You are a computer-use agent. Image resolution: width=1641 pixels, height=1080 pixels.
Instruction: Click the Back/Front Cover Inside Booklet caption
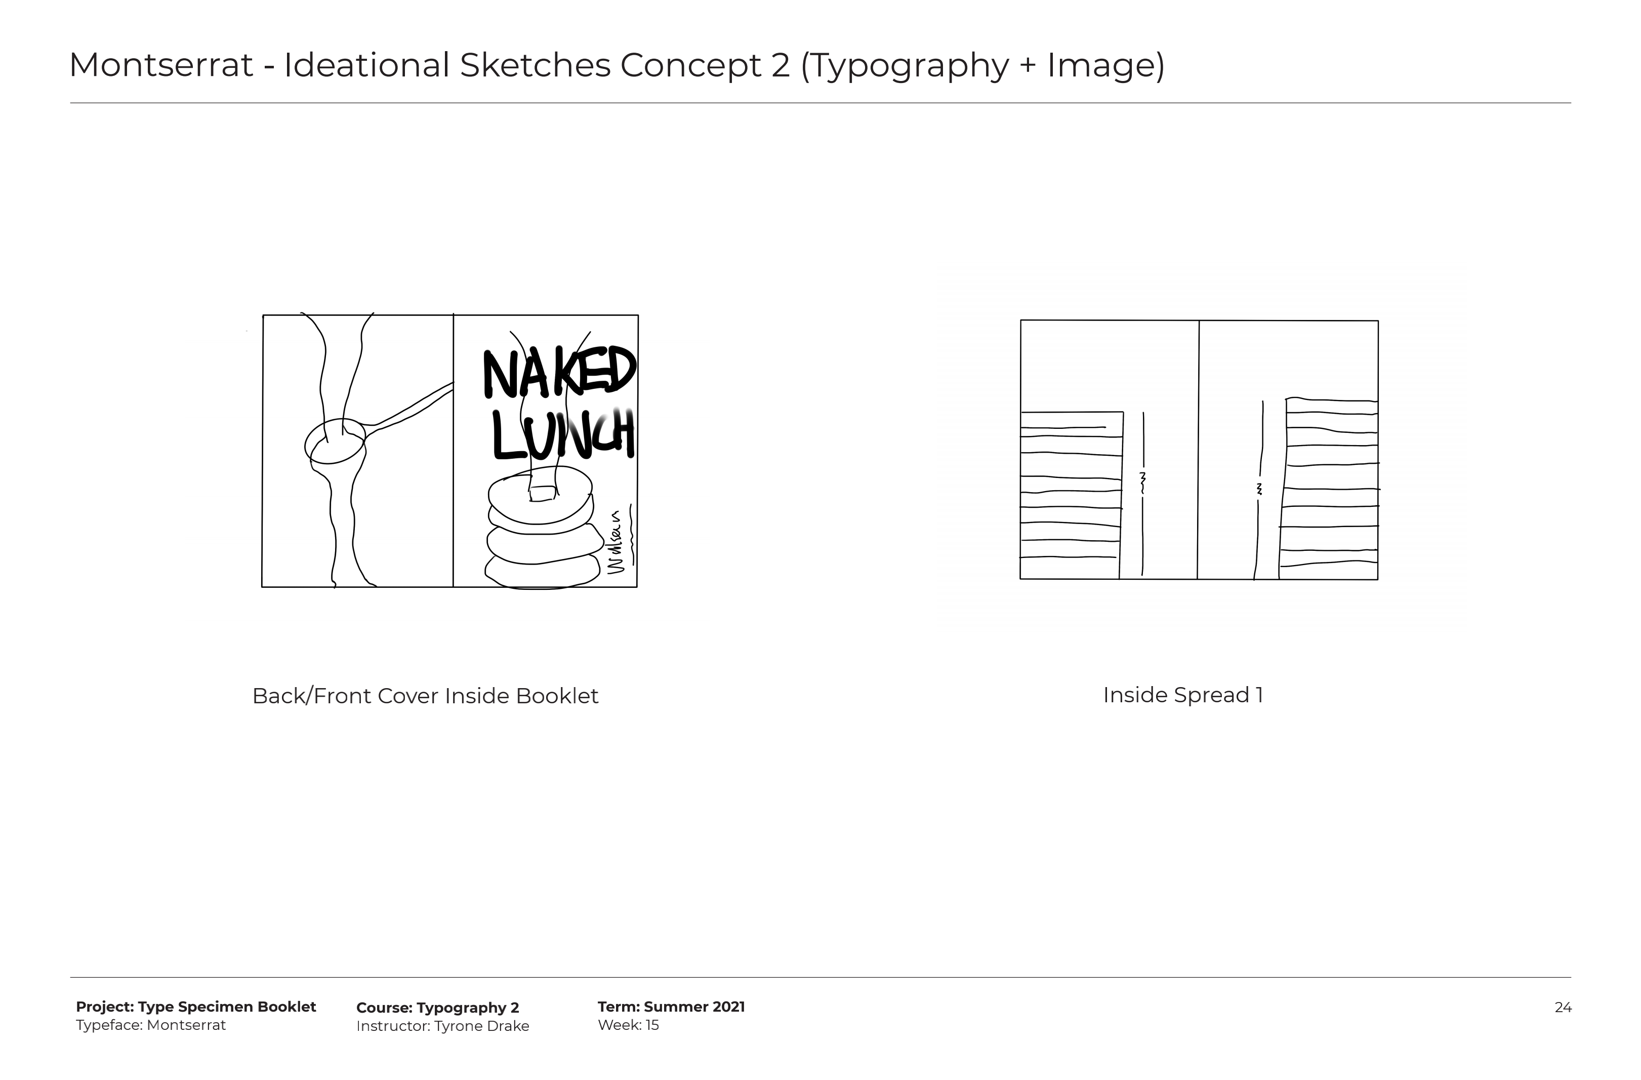[425, 696]
